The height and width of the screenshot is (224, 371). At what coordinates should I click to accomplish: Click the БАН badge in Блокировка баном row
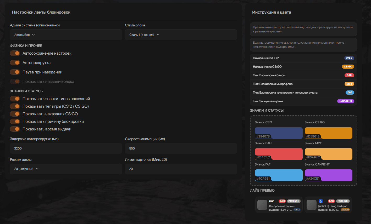coord(349,75)
